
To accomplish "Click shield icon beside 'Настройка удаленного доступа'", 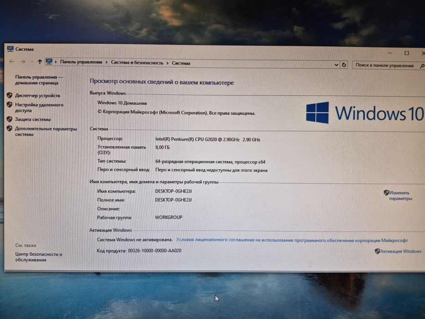I will click(x=10, y=104).
